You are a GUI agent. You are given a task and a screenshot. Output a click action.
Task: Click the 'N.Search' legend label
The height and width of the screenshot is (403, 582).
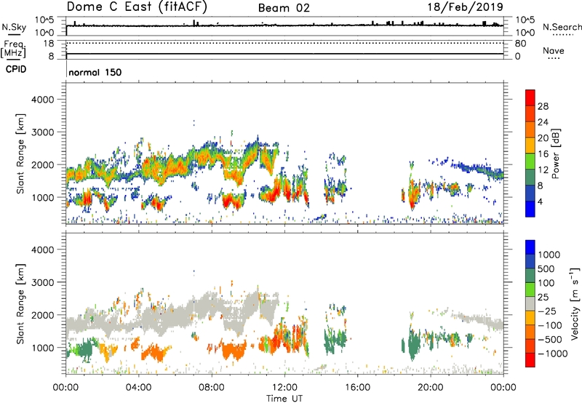click(x=562, y=27)
